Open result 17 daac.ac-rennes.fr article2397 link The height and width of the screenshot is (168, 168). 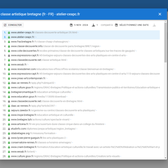click(33, 106)
